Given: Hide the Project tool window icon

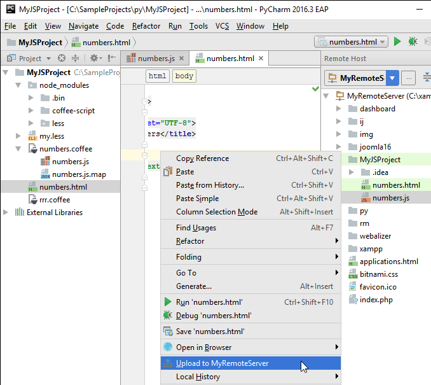Looking at the screenshot, I should (112, 59).
